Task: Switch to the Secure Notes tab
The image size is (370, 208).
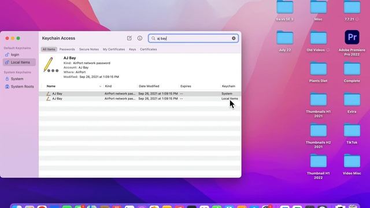Action: pyautogui.click(x=89, y=49)
